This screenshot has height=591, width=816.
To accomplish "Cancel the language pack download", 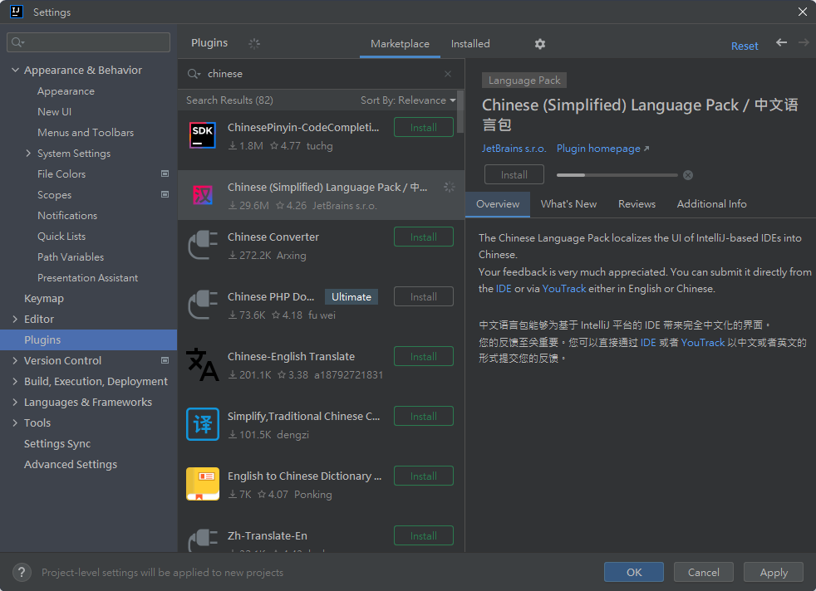I will pos(688,175).
